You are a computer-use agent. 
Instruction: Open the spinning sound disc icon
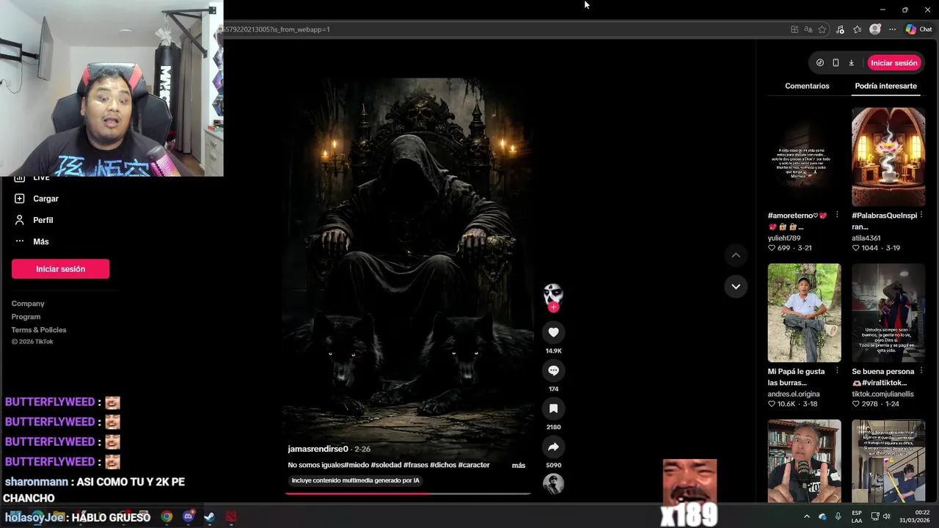point(553,484)
